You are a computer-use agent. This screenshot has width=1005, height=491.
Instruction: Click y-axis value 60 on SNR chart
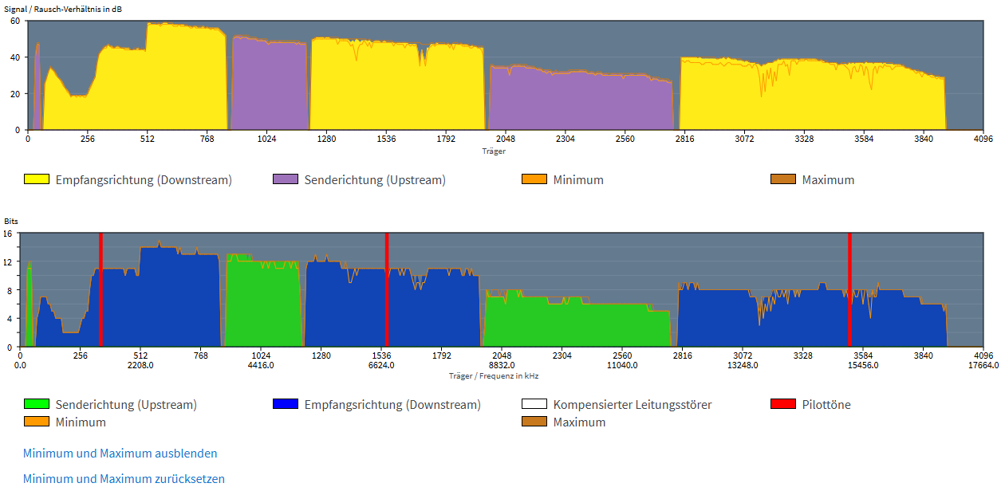[x=14, y=21]
